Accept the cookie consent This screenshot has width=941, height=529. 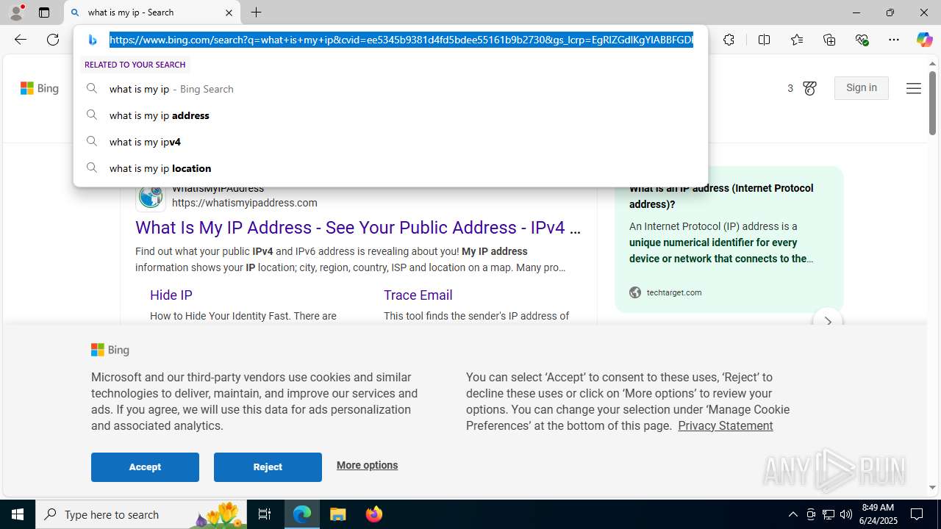click(145, 467)
